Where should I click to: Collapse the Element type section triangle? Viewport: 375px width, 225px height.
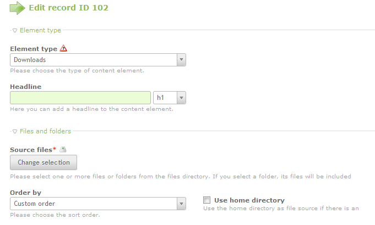pyautogui.click(x=15, y=31)
